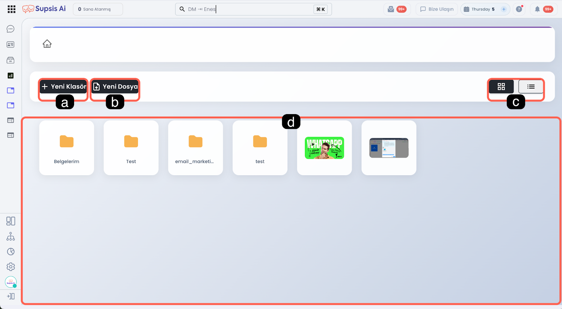Open the settings gear in sidebar
Viewport: 562px width, 309px height.
11,267
